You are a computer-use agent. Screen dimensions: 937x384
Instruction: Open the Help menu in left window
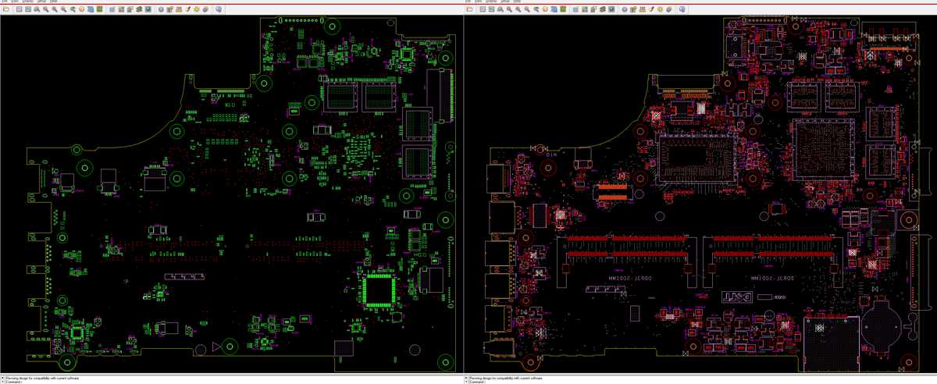[x=53, y=2]
